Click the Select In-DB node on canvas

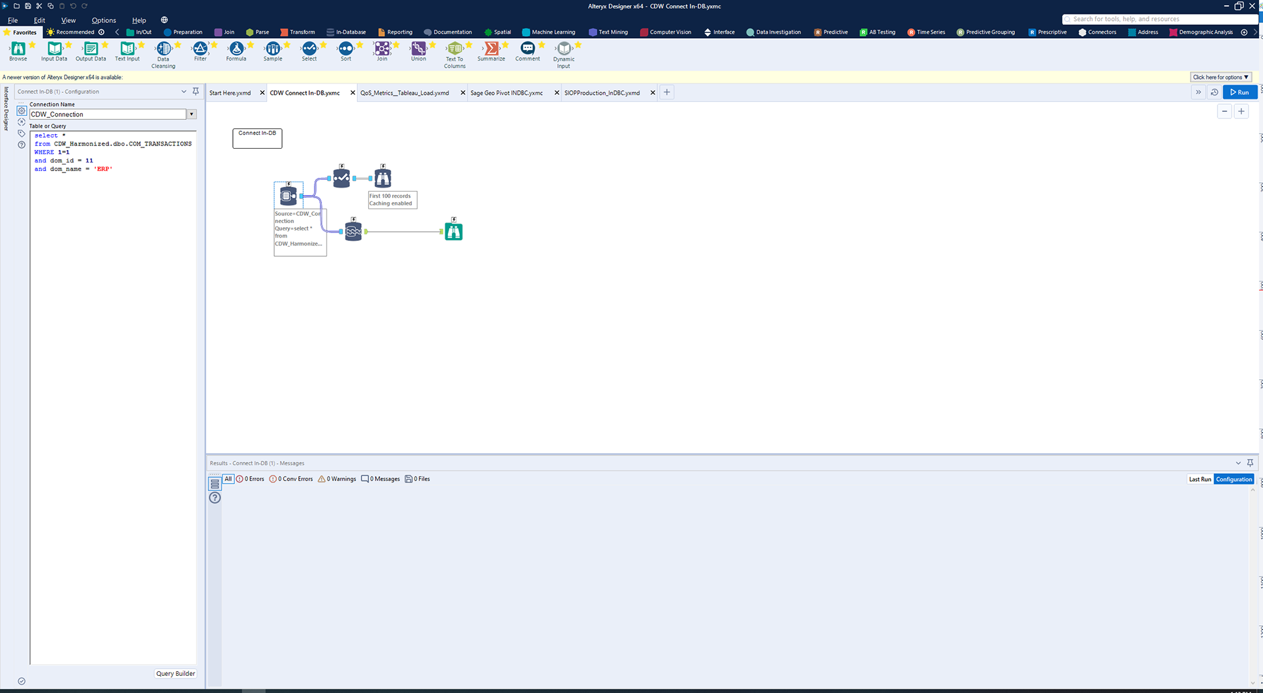[341, 178]
